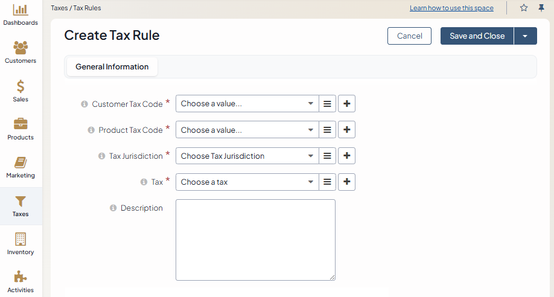Open the Tax selection dropdown

tap(247, 182)
